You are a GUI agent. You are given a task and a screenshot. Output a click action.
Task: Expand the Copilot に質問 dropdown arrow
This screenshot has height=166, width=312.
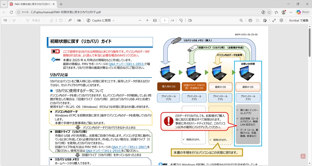(x=114, y=20)
